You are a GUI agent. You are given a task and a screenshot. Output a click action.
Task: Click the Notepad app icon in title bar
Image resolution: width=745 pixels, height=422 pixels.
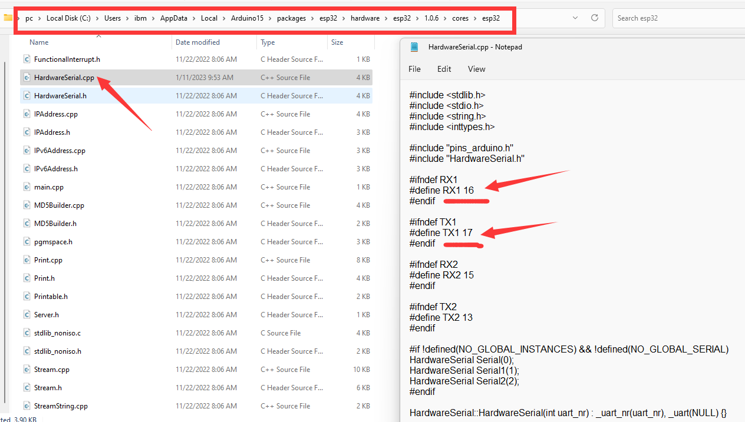pos(415,47)
